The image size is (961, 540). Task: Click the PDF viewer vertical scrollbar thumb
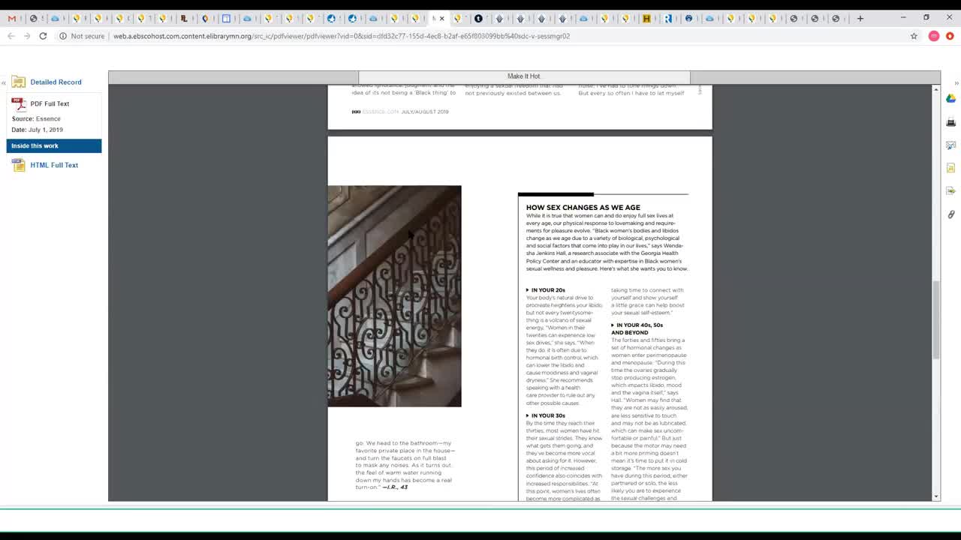point(935,320)
